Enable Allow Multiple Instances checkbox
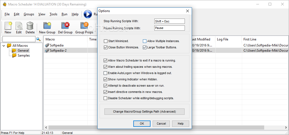Screen dimensions: 289x135 [x=145, y=41]
